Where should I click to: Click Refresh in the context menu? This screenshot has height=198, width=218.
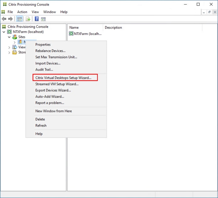coord(66,125)
